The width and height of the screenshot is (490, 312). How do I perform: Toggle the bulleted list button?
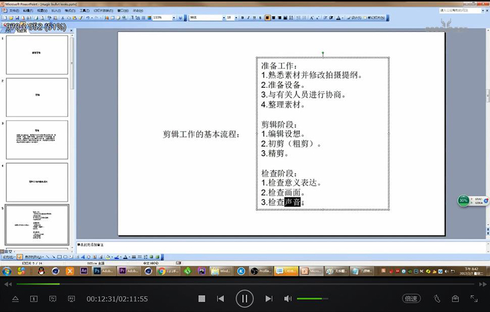pos(304,18)
